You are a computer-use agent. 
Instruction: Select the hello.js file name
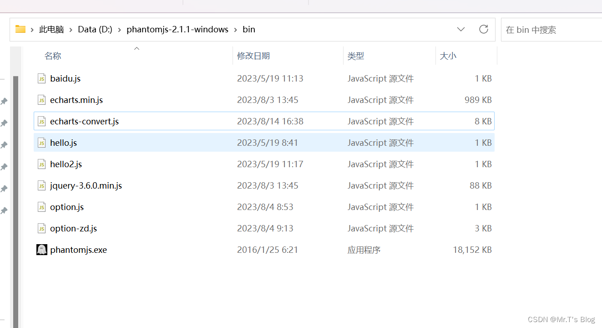[64, 143]
